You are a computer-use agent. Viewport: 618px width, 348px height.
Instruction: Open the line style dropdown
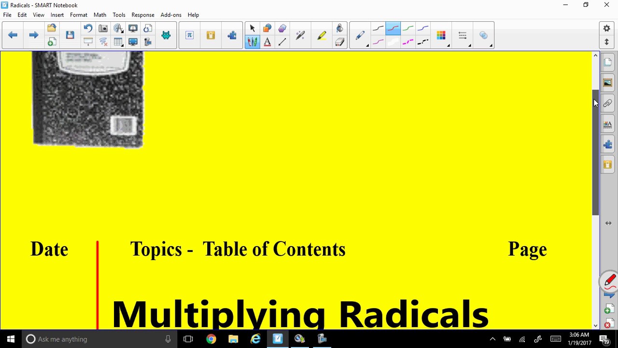pos(463,35)
